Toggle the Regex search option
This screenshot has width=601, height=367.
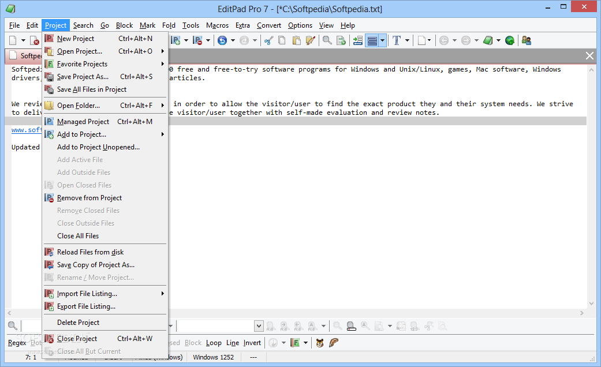17,343
